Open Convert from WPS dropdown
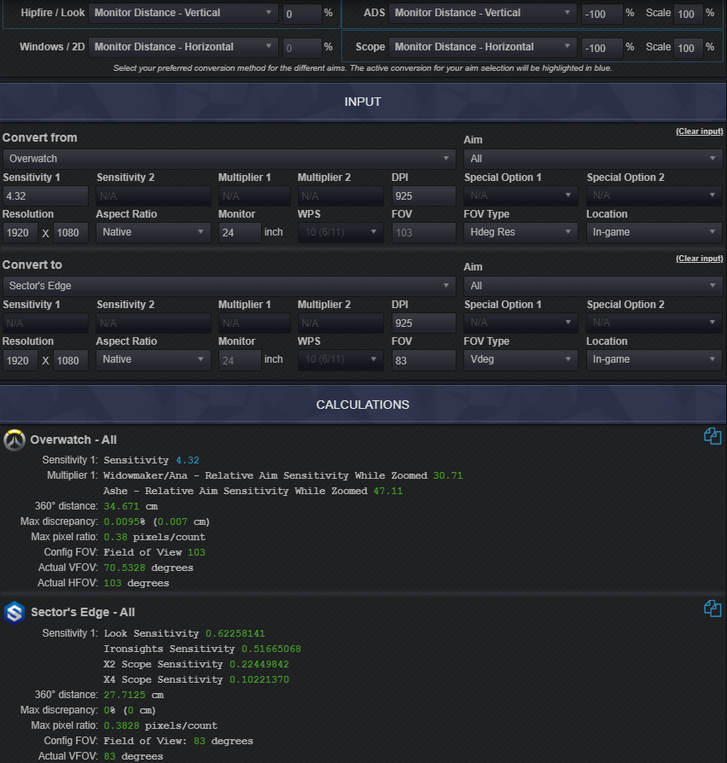Viewport: 727px width, 763px height. (x=340, y=232)
